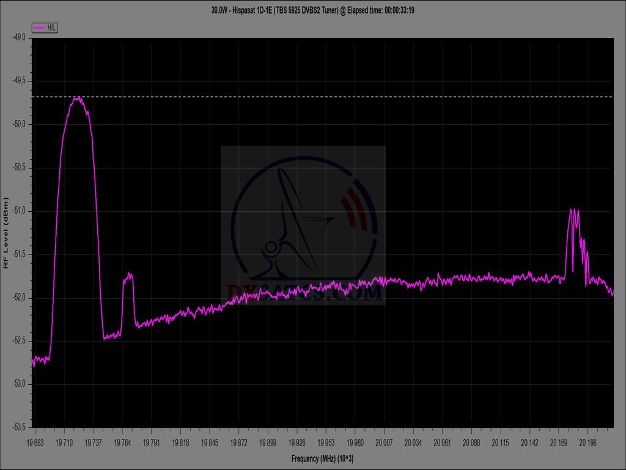Click the chart title text at top
This screenshot has width=626, height=470.
312,10
